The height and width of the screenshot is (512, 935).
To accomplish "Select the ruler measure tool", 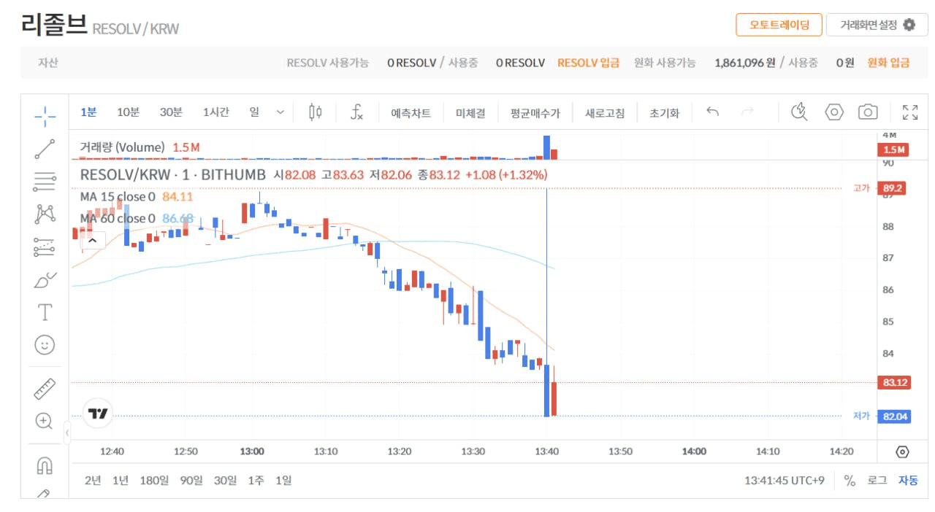I will tap(45, 389).
